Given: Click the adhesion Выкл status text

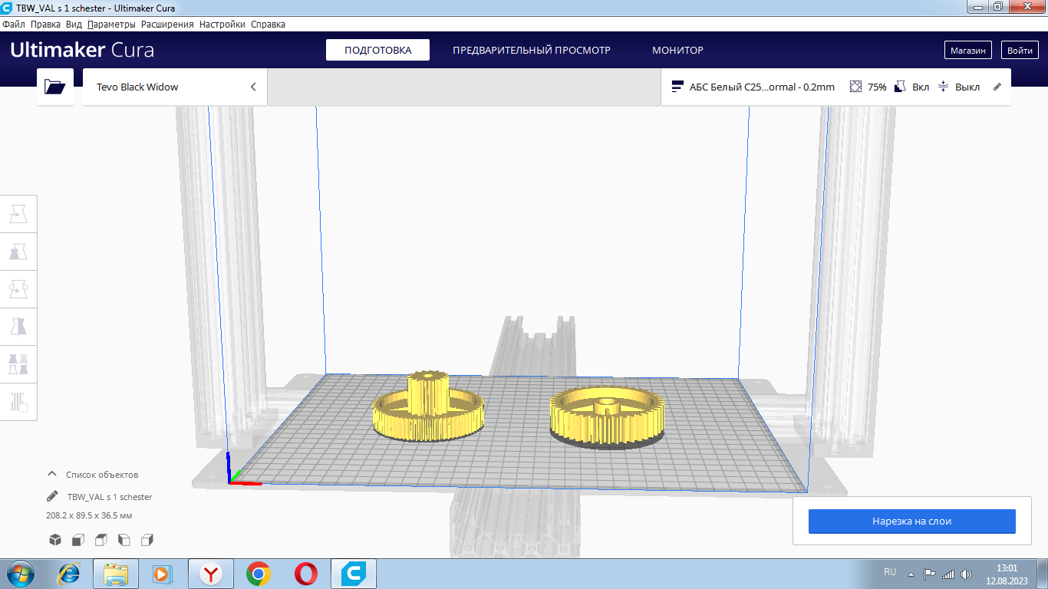Looking at the screenshot, I should (967, 87).
